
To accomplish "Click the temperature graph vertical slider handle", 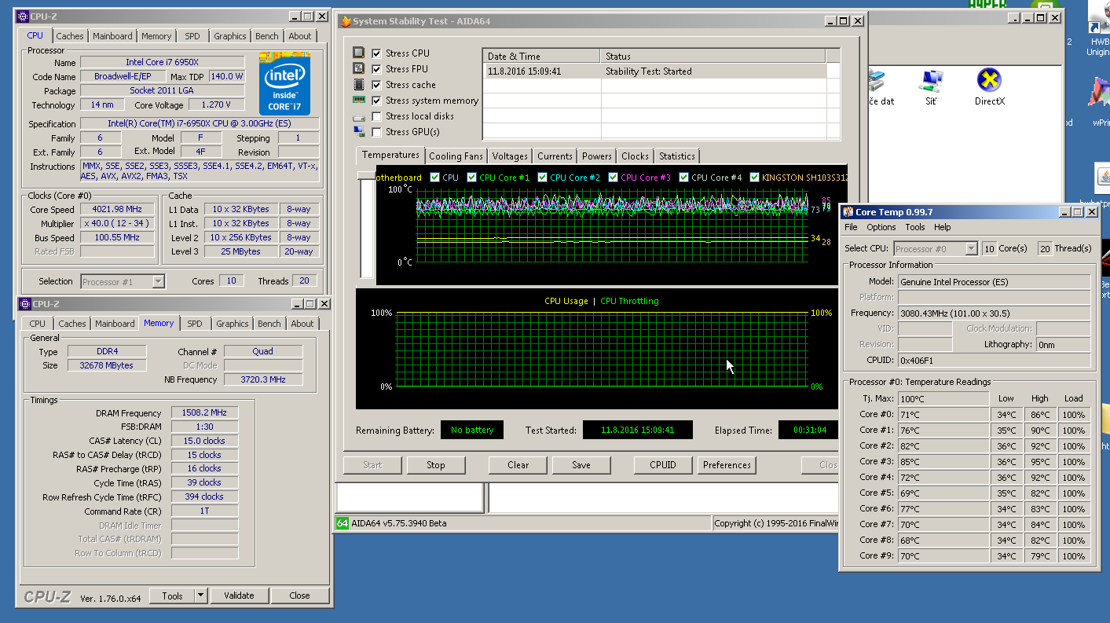I will point(366,177).
